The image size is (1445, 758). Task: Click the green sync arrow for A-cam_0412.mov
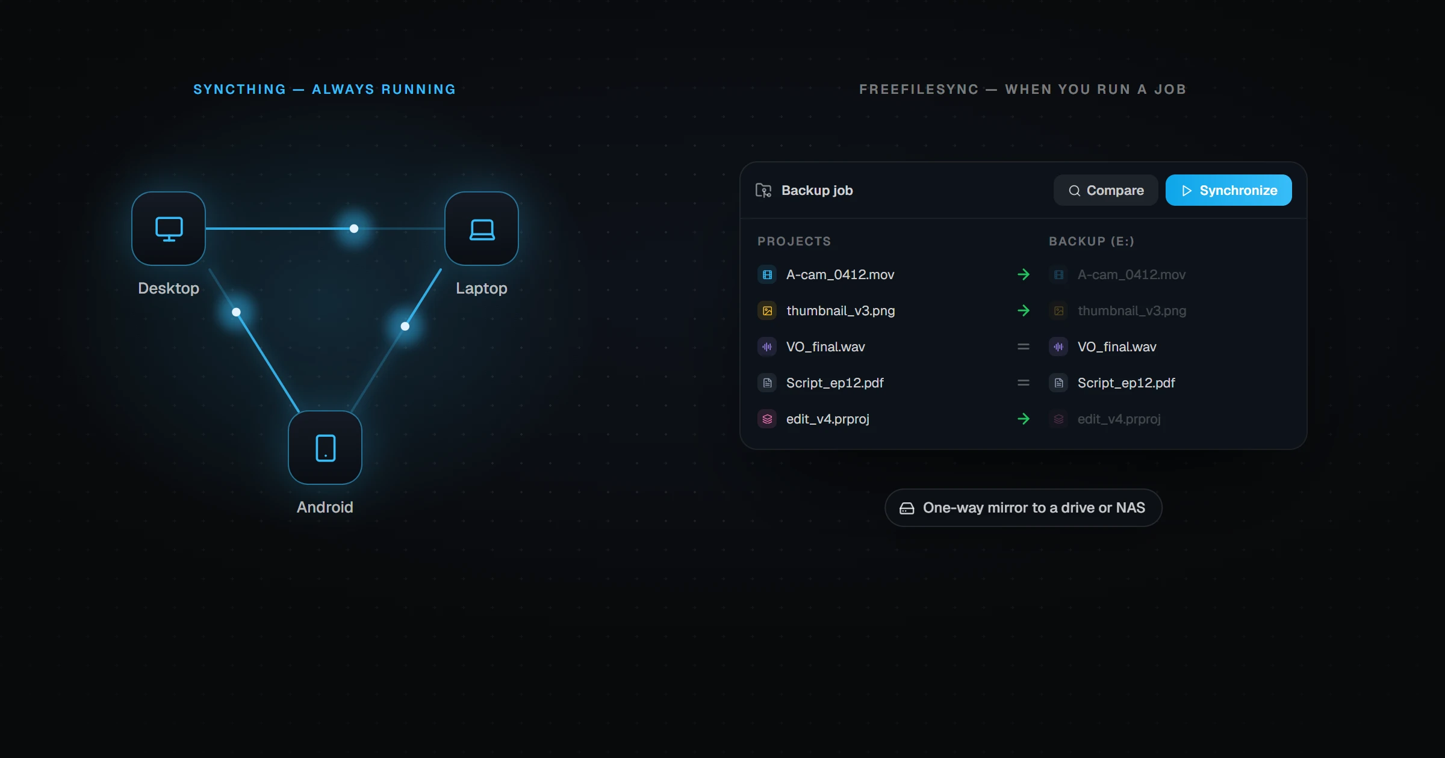pos(1024,274)
